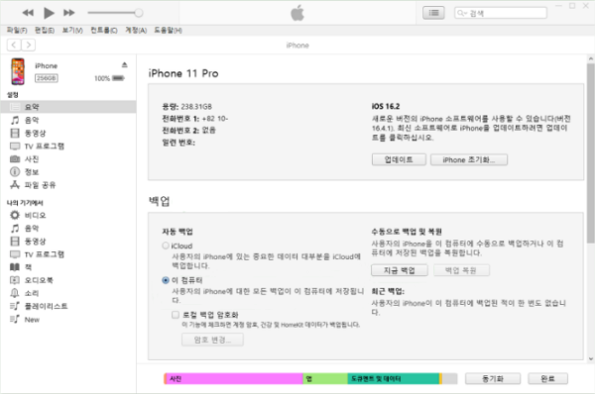
Task: Click the 백업 복원 button
Action: pyautogui.click(x=461, y=270)
